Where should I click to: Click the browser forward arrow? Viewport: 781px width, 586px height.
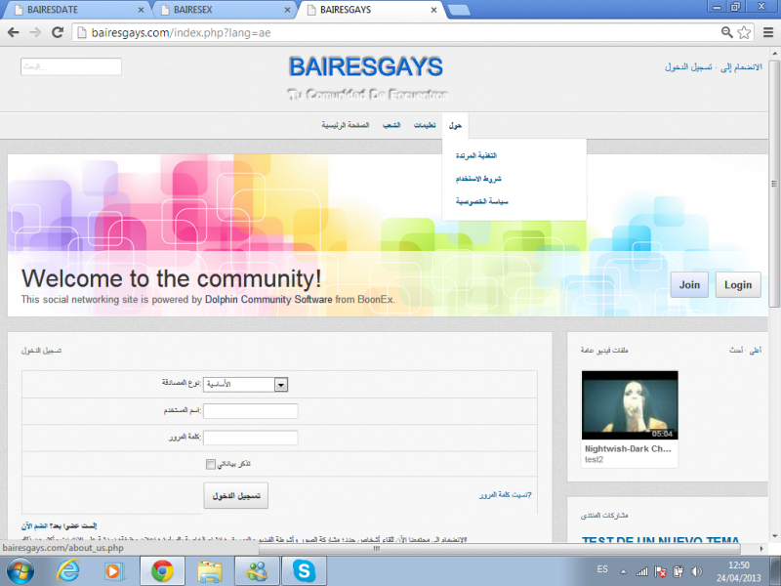(x=35, y=33)
